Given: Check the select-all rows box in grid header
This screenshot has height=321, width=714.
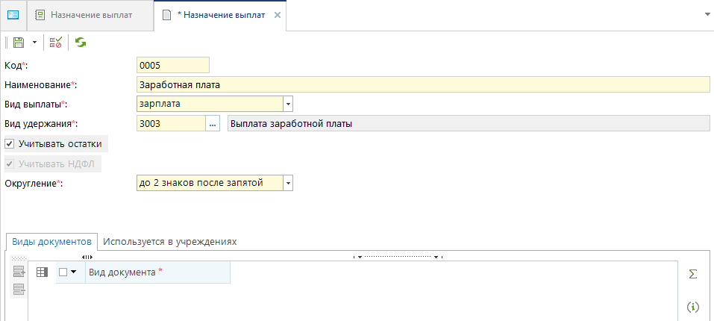Looking at the screenshot, I should coord(63,272).
